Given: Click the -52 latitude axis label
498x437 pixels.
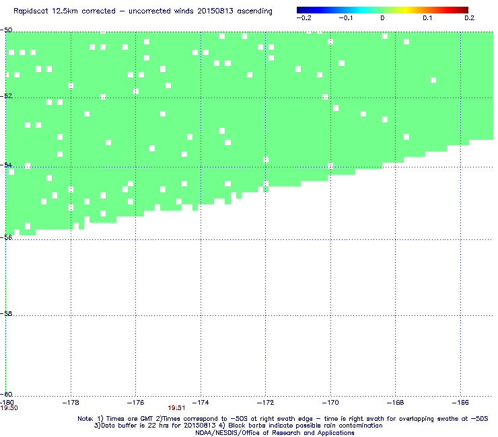Looking at the screenshot, I should [x=6, y=96].
